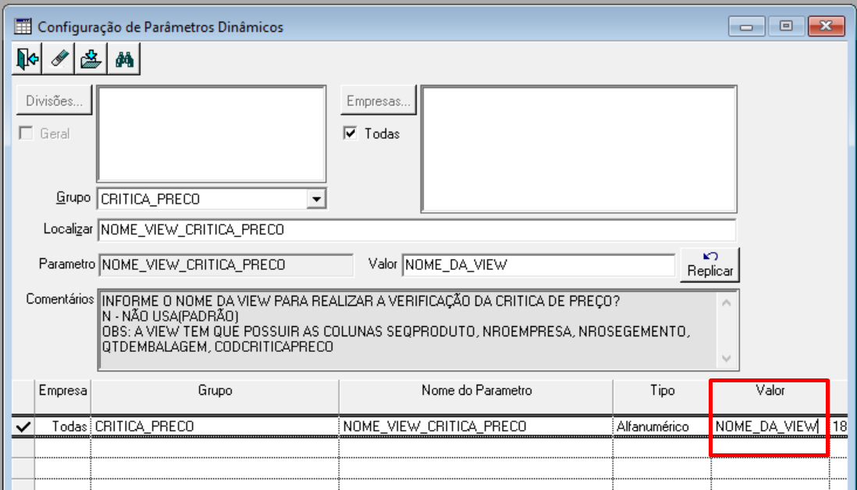Click the Empresa column header
This screenshot has width=857, height=490.
point(63,396)
